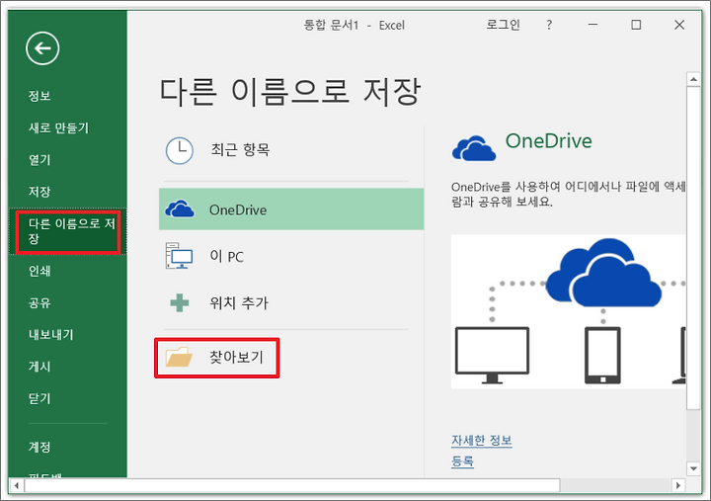The width and height of the screenshot is (711, 501).
Task: Click 로그인 in the title bar
Action: (503, 25)
